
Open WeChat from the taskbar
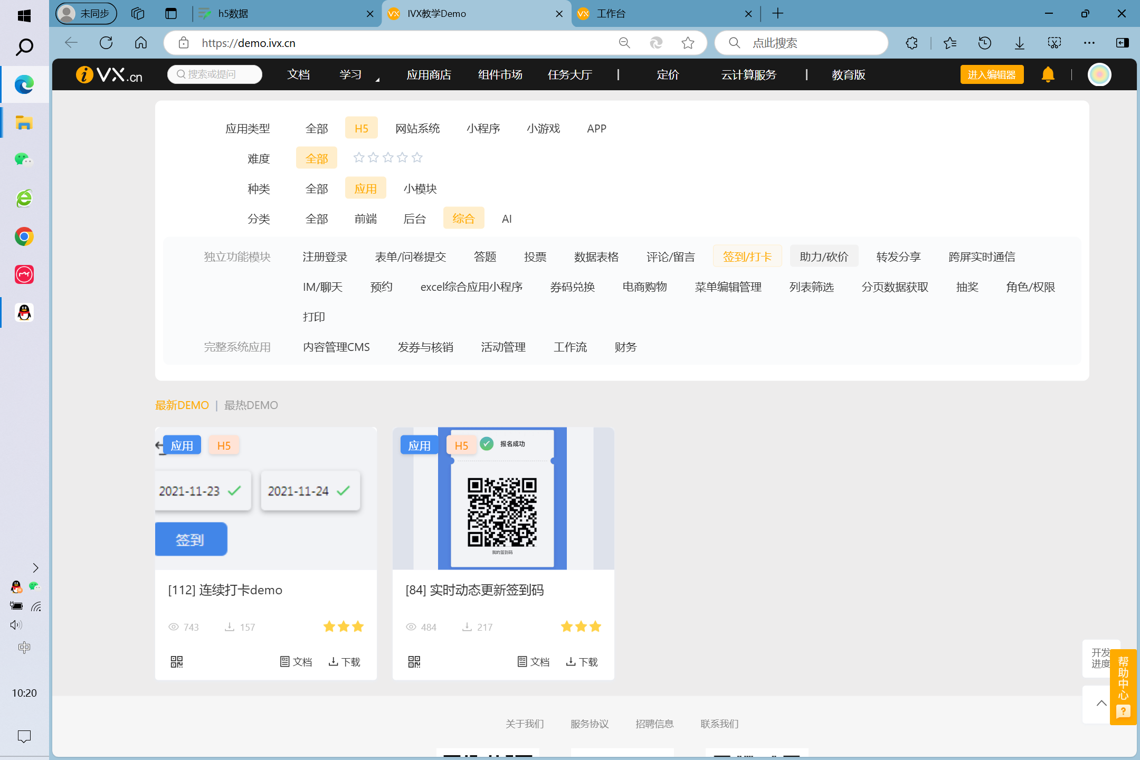click(24, 159)
